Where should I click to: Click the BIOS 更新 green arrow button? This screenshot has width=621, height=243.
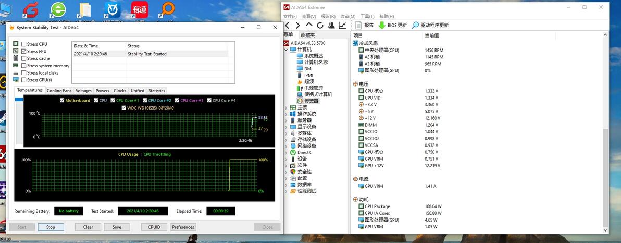click(392, 26)
